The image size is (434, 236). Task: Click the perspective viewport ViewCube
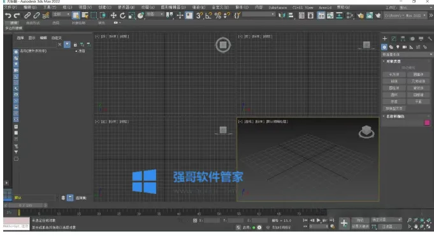click(366, 131)
